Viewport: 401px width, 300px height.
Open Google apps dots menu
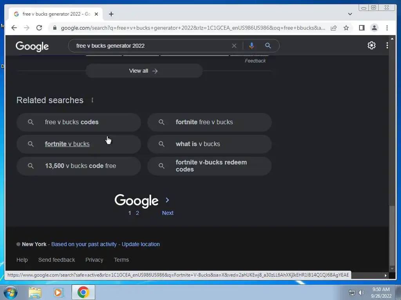point(387,45)
